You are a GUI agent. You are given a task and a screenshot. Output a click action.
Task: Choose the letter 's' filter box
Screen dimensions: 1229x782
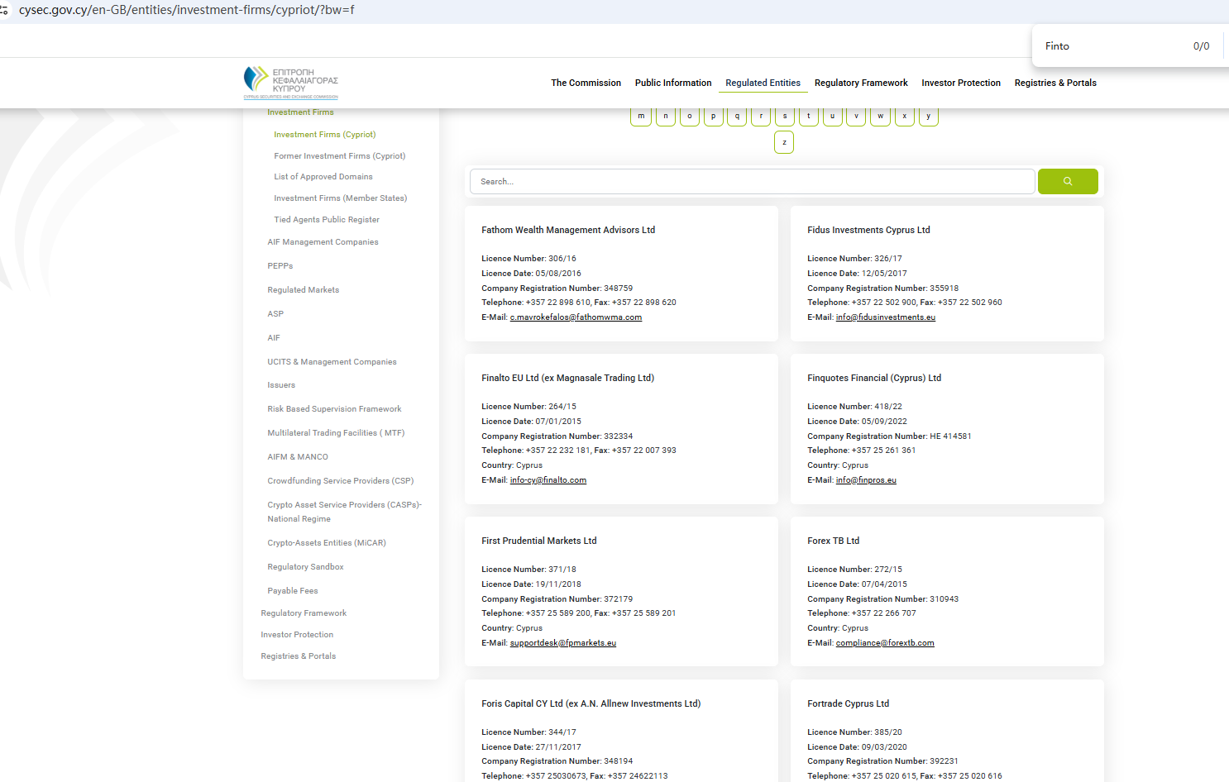(x=785, y=117)
